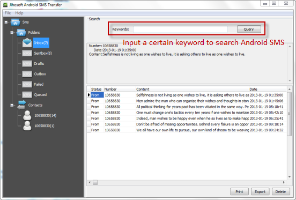Click the avatar icon for contact 10658830(1)
This screenshot has height=200, width=296.
(27, 125)
